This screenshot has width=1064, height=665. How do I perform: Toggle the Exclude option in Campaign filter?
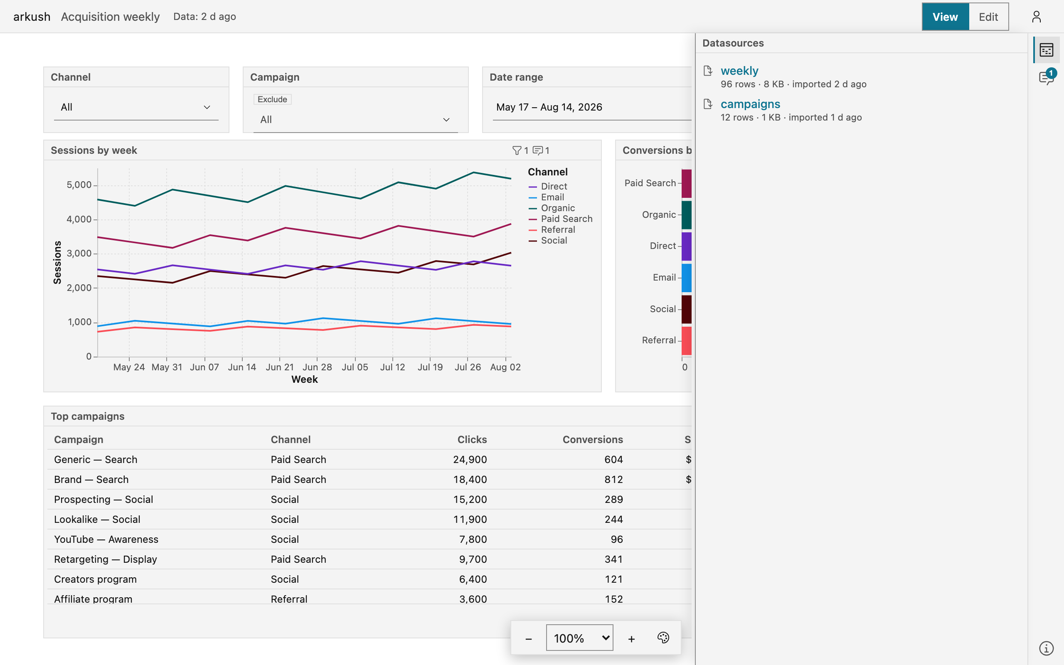coord(272,99)
